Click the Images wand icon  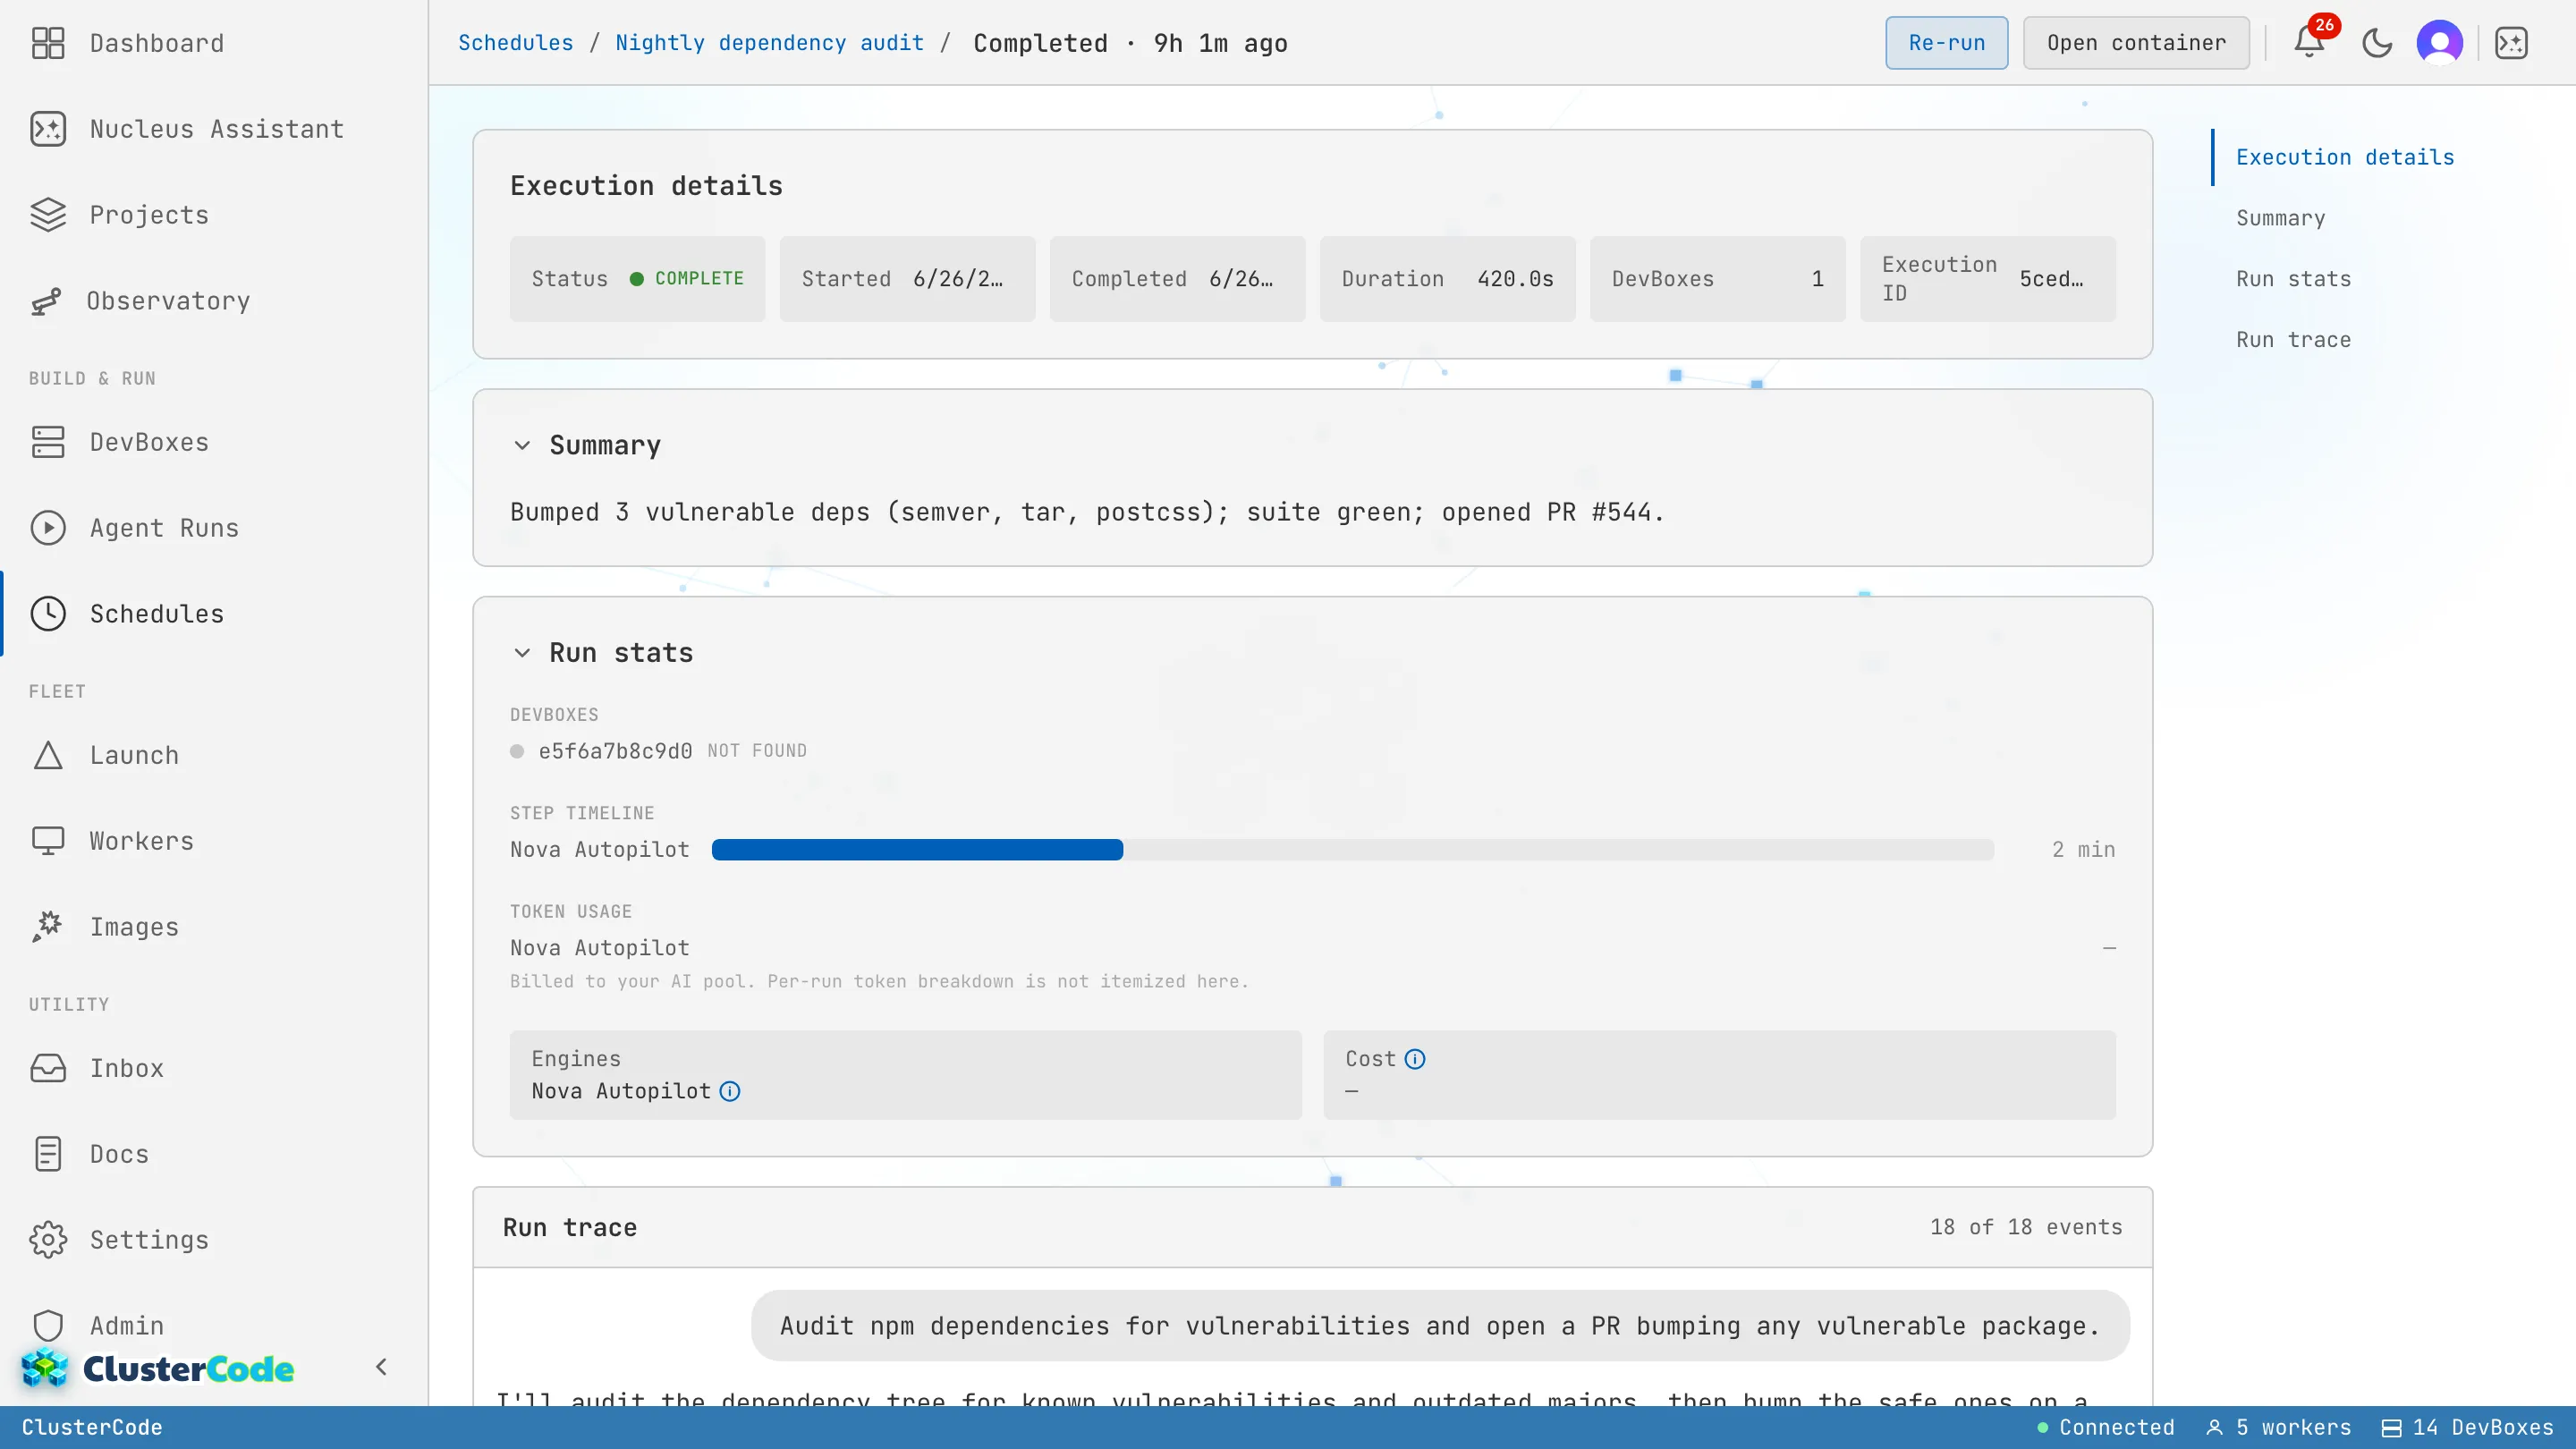48,927
